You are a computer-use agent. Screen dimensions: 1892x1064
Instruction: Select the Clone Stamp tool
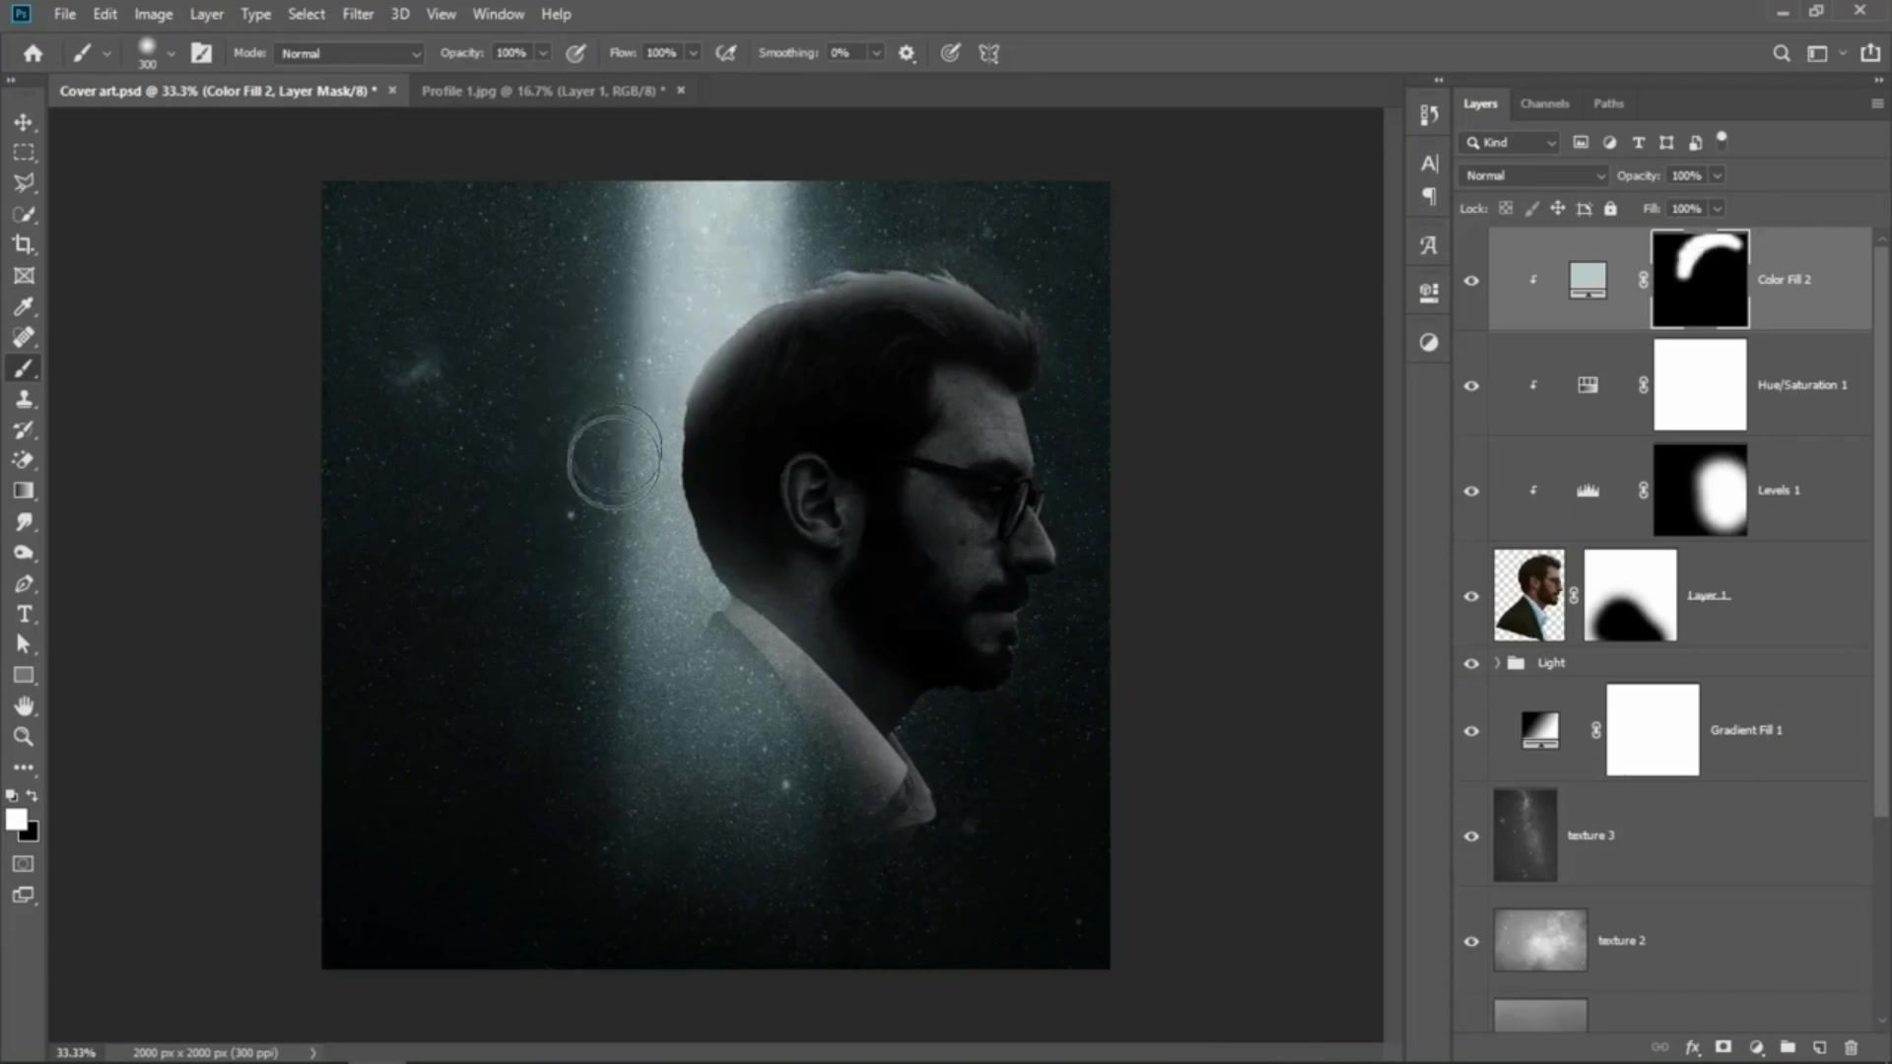click(24, 399)
